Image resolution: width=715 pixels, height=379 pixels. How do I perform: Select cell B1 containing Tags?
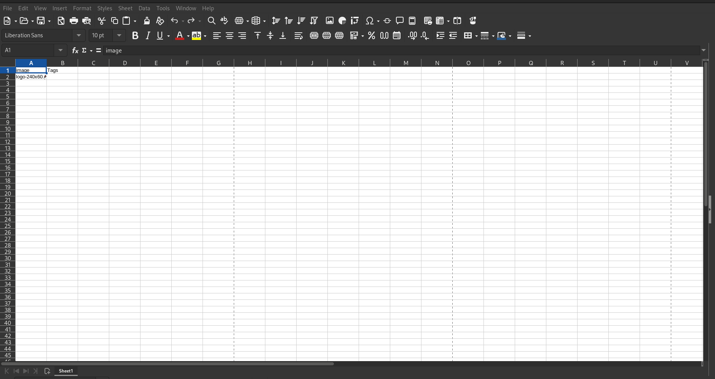click(62, 70)
